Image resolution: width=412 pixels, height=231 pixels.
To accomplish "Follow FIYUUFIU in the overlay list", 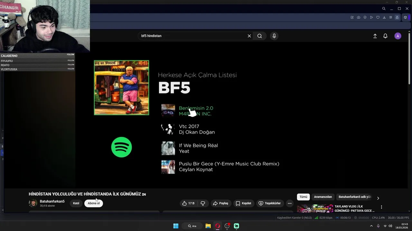I will (70, 60).
